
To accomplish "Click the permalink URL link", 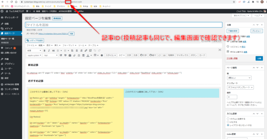I will pyautogui.click(x=53, y=34).
